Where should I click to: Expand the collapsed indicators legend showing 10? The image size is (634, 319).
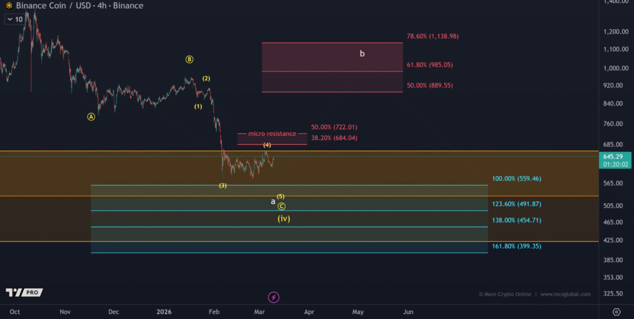(x=15, y=19)
